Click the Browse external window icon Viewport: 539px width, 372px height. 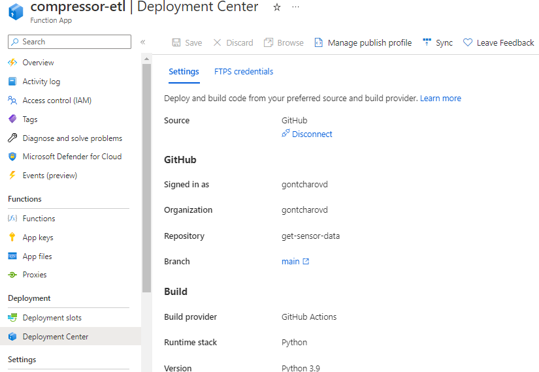click(x=268, y=42)
